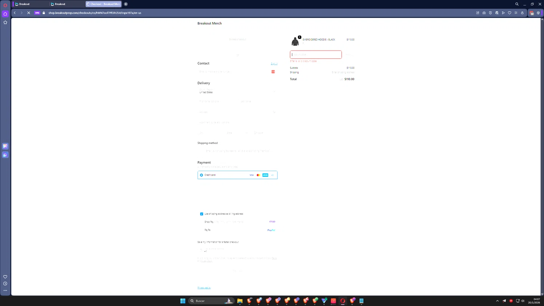Screen dimensions: 544x306
Task: Open Opera main menu icon
Action: (5, 5)
